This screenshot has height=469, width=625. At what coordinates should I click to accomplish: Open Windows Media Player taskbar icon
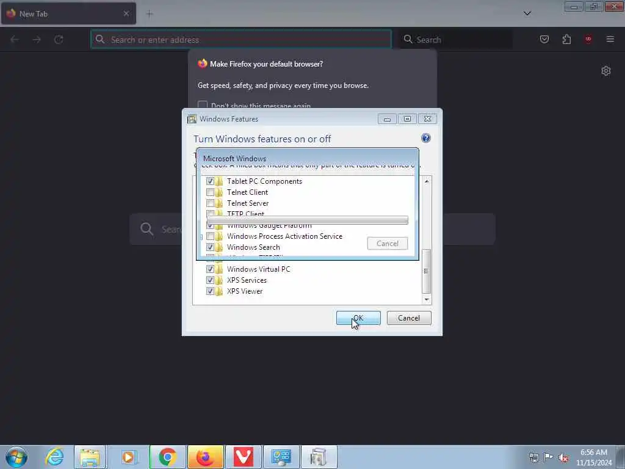pyautogui.click(x=128, y=457)
